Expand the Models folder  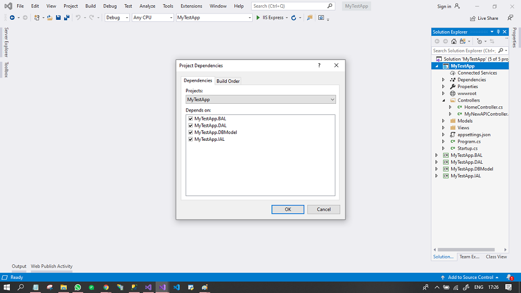[x=443, y=121]
